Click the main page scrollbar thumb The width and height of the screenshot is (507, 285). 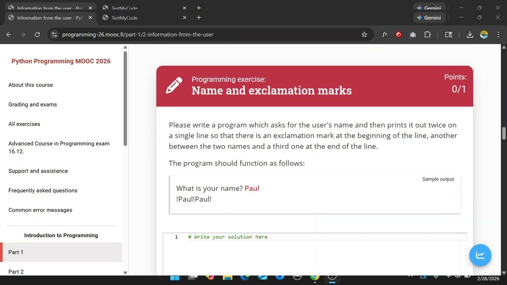504,133
